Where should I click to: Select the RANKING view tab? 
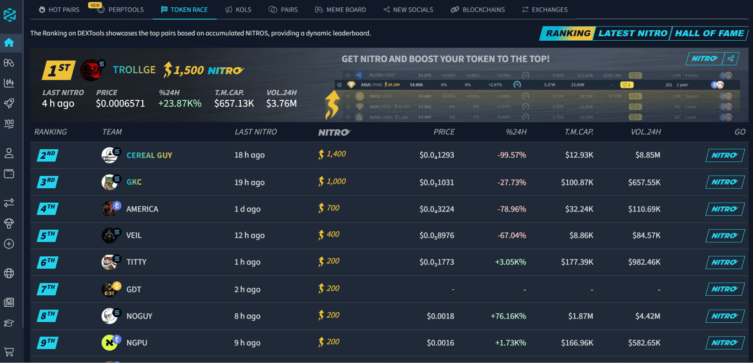click(568, 33)
